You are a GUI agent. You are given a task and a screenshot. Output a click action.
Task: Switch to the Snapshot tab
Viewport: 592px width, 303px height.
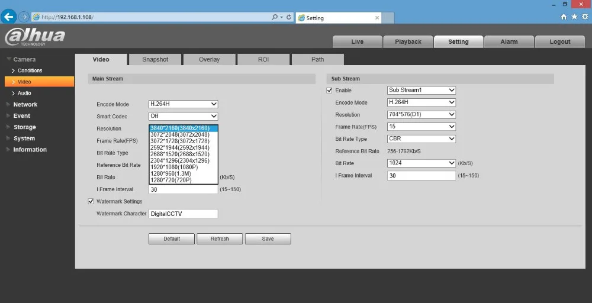pos(155,60)
